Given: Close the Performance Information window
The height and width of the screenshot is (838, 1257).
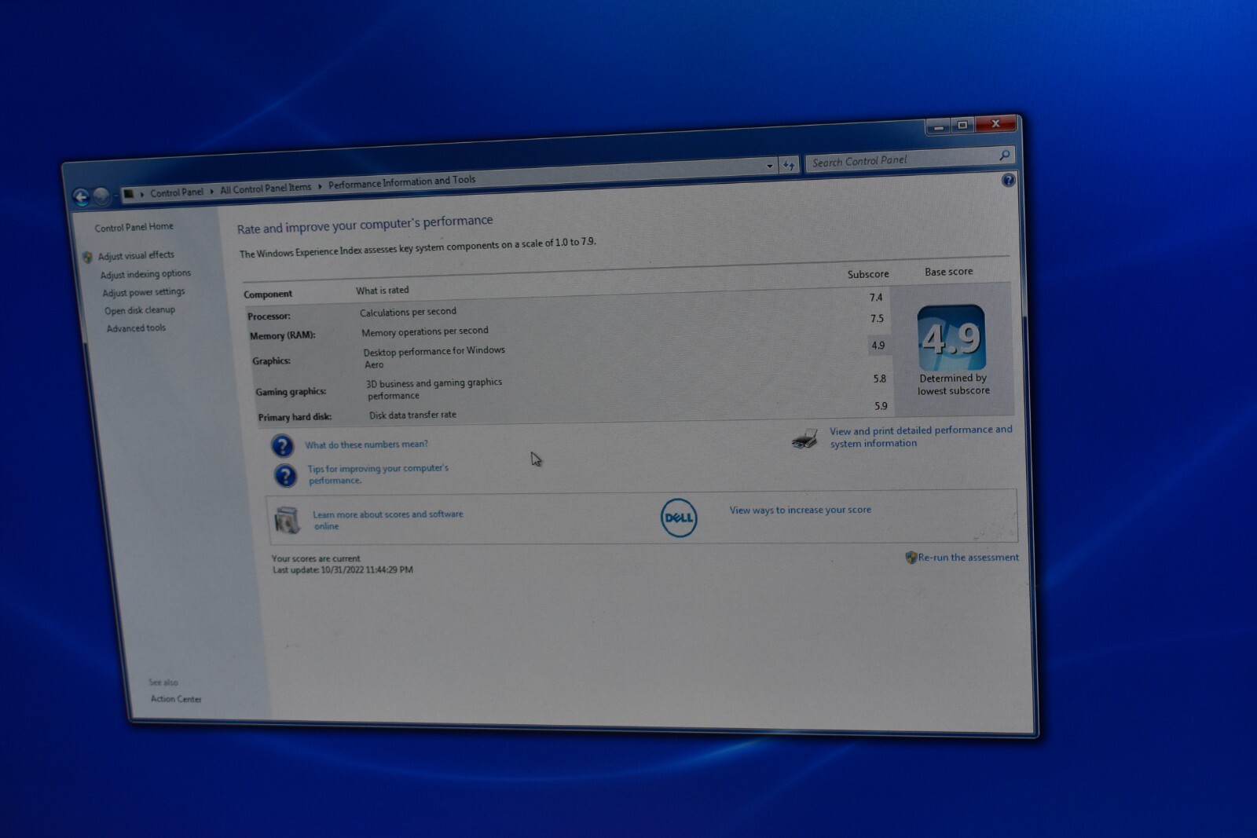Looking at the screenshot, I should 995,123.
